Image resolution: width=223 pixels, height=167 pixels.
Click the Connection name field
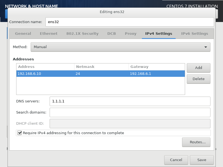130,22
